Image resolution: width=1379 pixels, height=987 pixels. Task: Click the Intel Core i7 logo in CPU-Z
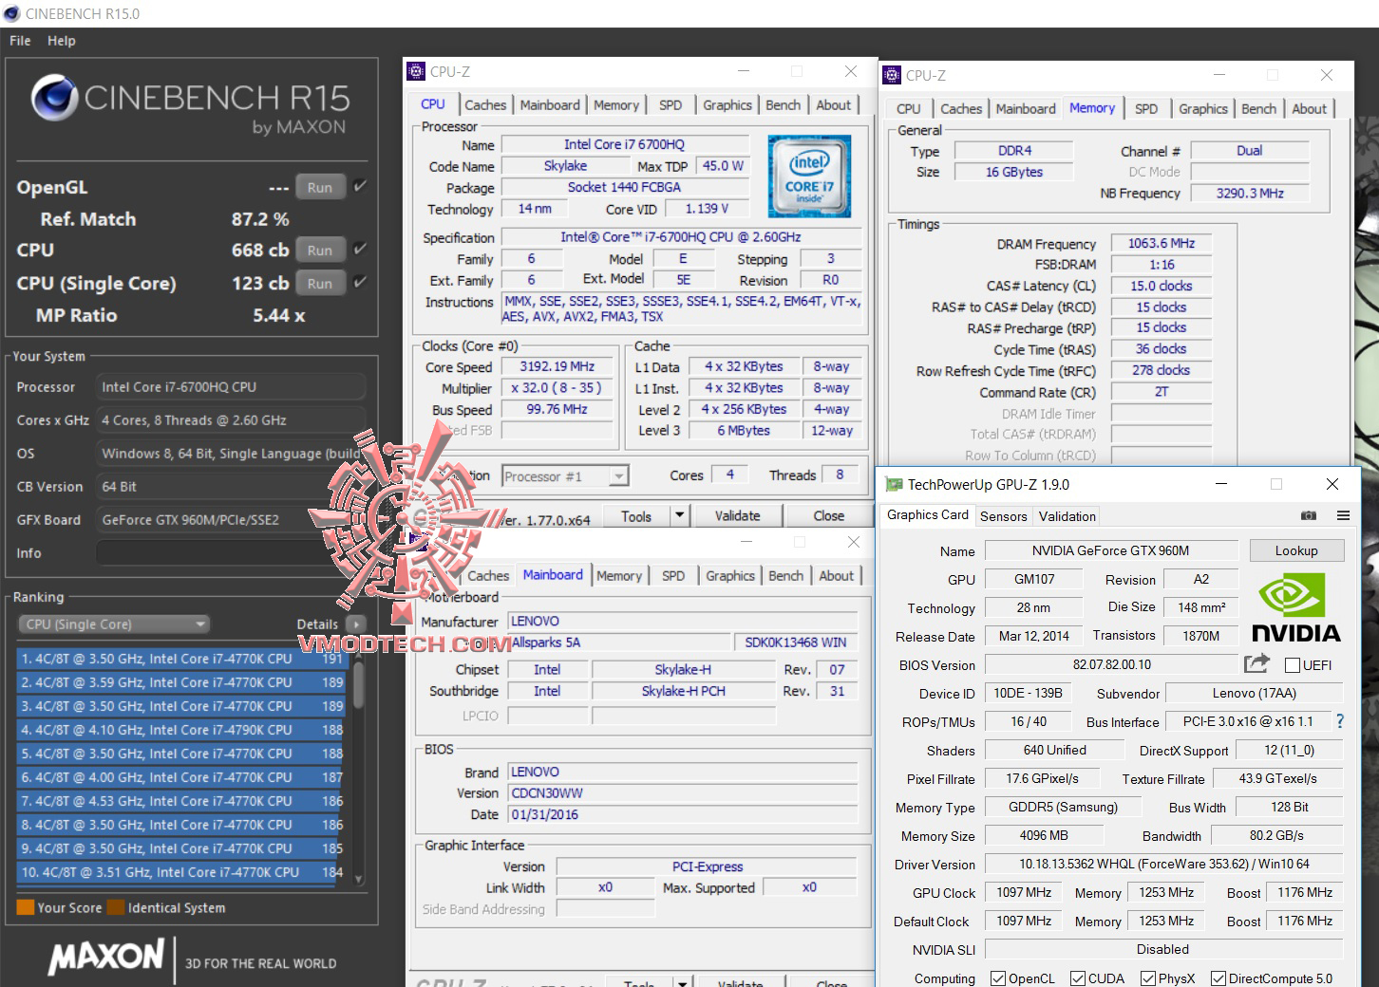(809, 177)
